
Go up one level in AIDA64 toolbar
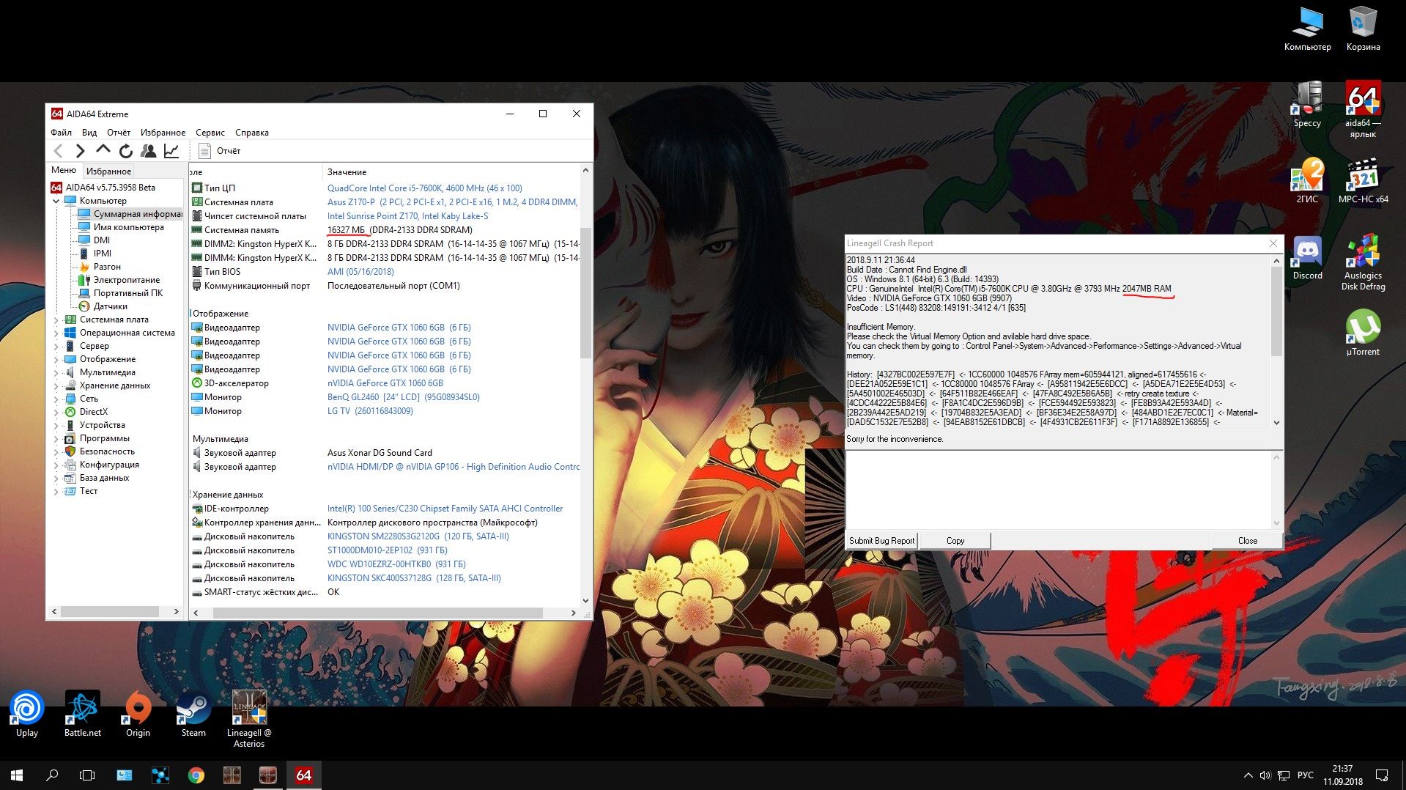[103, 150]
